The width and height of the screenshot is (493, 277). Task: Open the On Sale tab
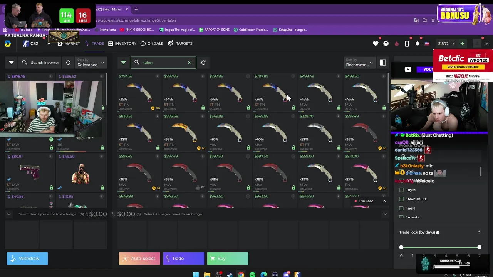pos(152,43)
